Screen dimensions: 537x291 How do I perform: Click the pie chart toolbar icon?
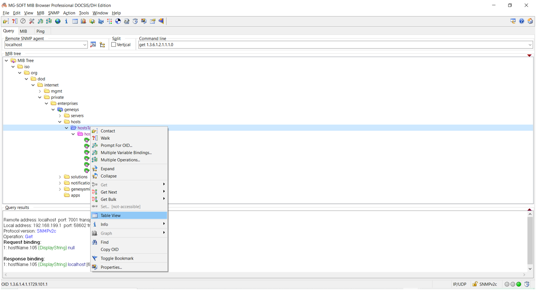tap(118, 21)
